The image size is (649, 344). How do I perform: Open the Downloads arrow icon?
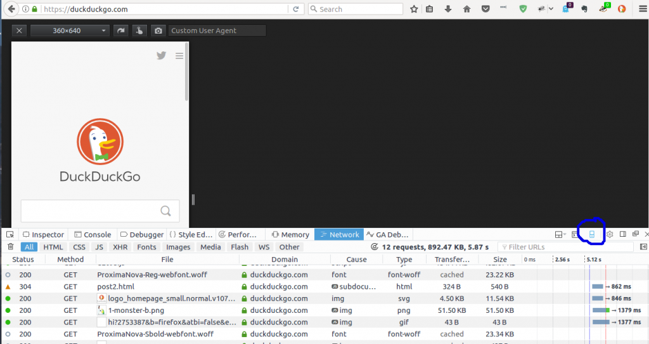(448, 9)
